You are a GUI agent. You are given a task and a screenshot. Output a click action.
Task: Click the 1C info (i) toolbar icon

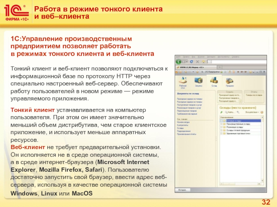250,72
